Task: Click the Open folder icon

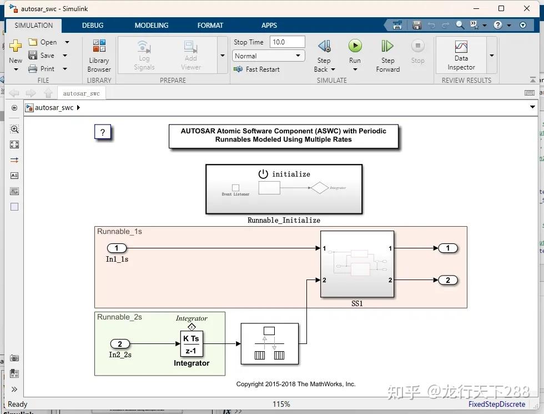Action: (x=33, y=42)
